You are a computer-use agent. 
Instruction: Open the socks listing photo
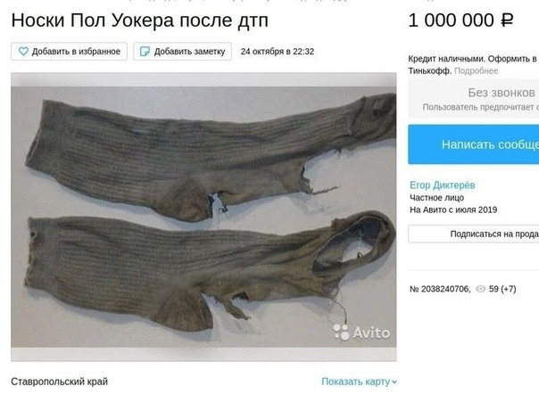click(x=203, y=217)
